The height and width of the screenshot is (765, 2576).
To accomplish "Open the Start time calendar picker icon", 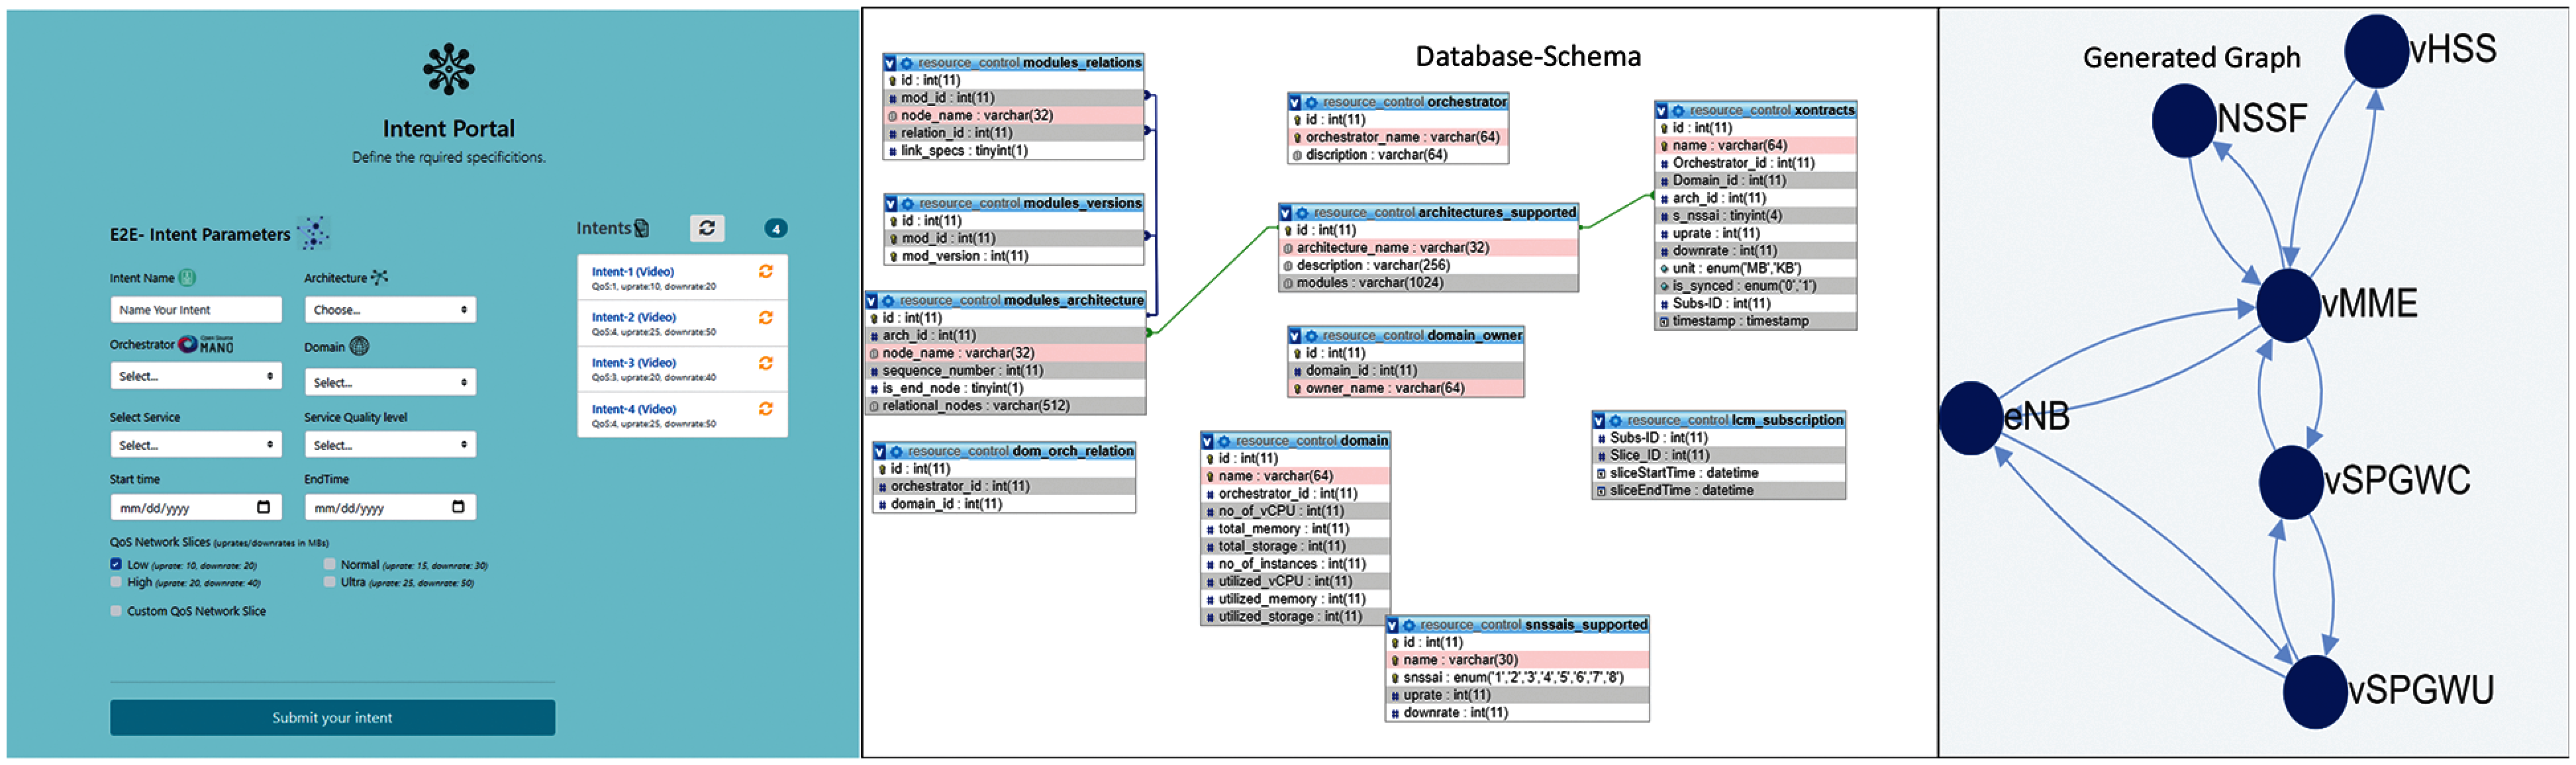I will pyautogui.click(x=263, y=508).
